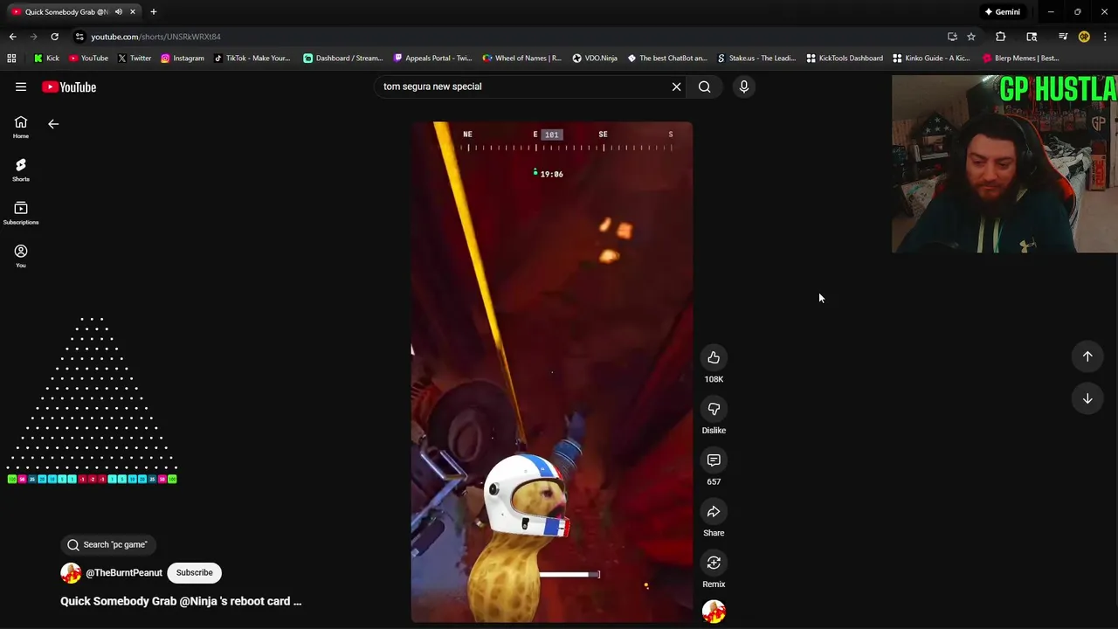This screenshot has width=1118, height=629.
Task: Click Search "pc game" suggestion chip
Action: 107,545
